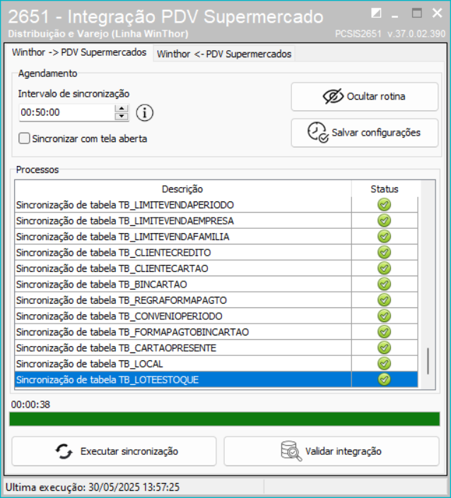The width and height of the screenshot is (451, 498).
Task: Click the refresh arrows icon on Executar sincronização
Action: 64,451
